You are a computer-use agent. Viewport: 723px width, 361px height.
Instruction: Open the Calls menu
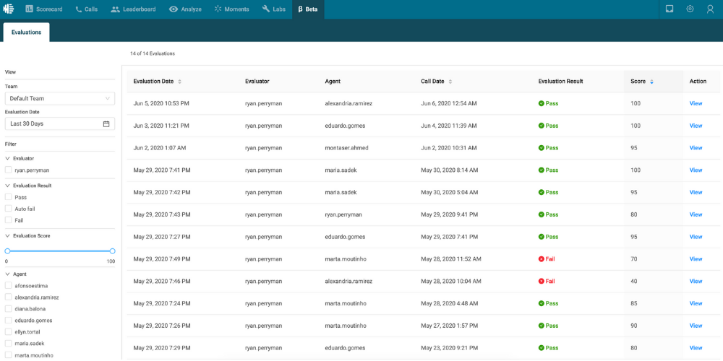(86, 9)
